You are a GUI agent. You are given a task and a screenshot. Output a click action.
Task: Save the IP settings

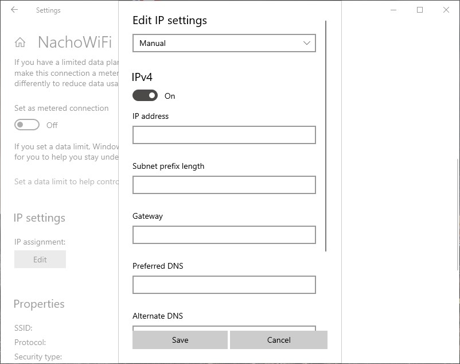[180, 339]
